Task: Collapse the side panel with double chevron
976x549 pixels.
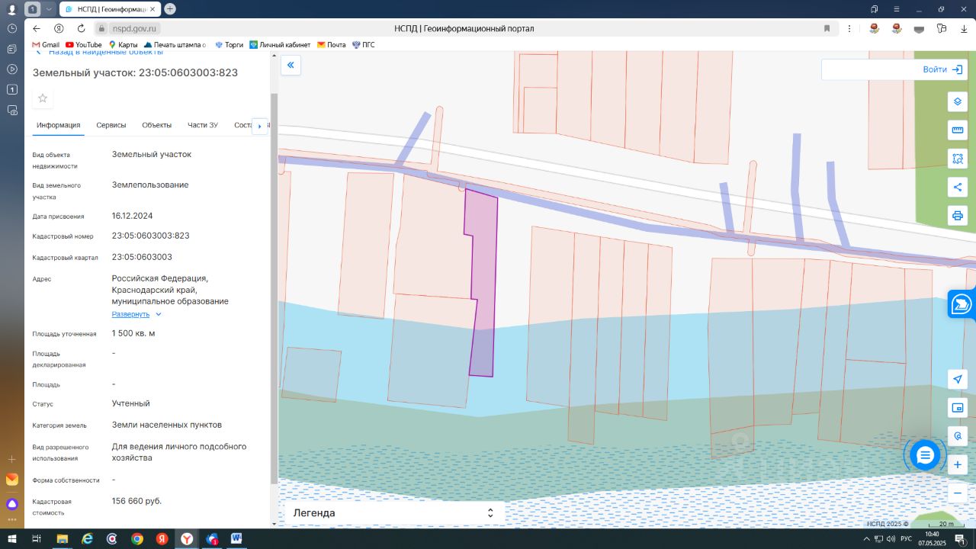Action: pos(291,66)
